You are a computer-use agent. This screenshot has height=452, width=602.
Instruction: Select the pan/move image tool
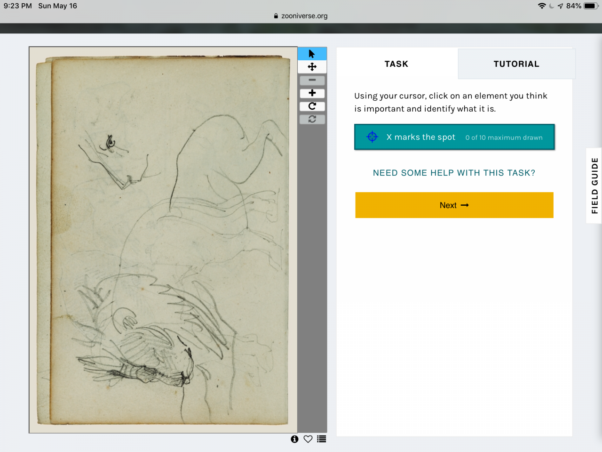click(x=312, y=67)
